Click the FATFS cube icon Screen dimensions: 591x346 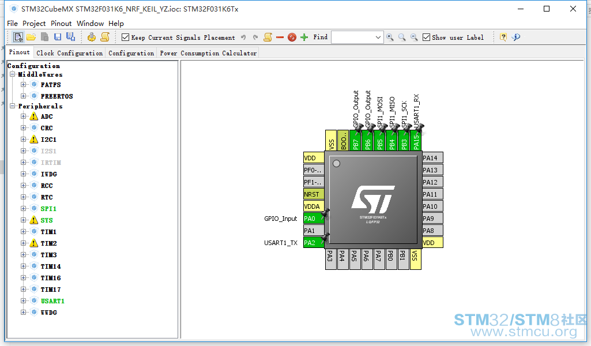click(34, 84)
